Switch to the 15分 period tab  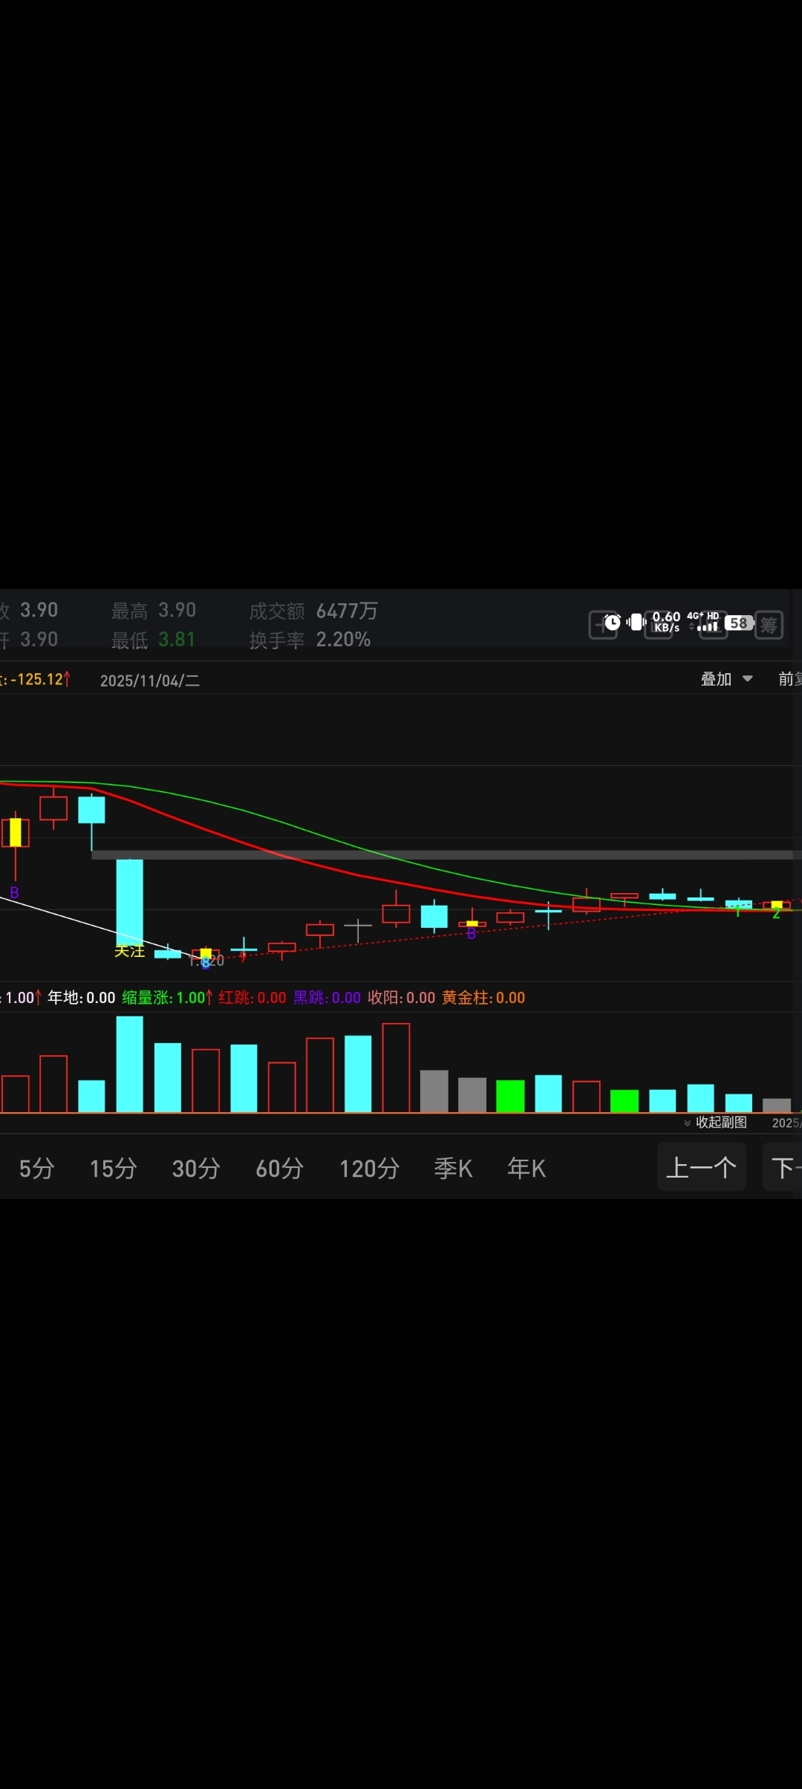(114, 1169)
